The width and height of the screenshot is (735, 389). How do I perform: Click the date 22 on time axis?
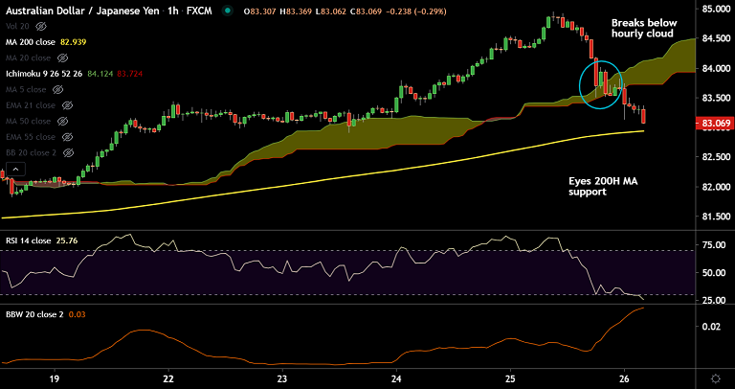[x=168, y=378]
